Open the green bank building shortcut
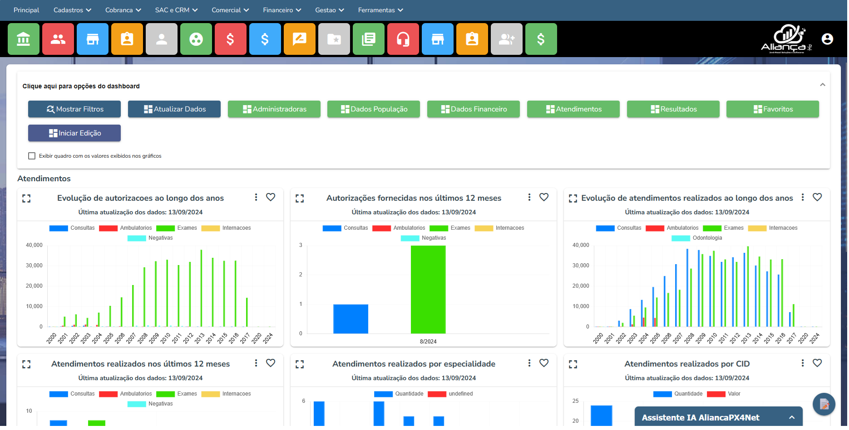Image resolution: width=849 pixels, height=430 pixels. point(24,39)
